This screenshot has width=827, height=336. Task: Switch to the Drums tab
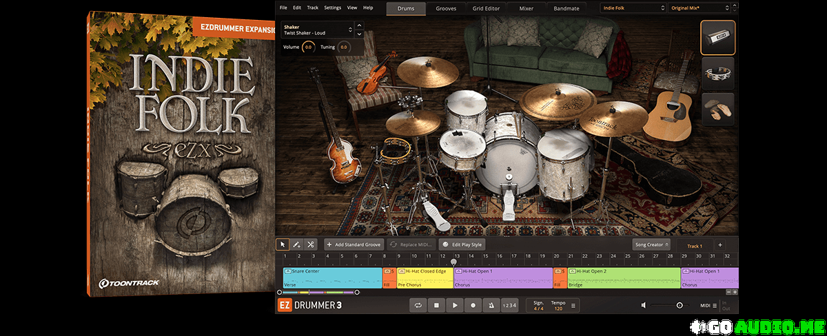point(406,8)
